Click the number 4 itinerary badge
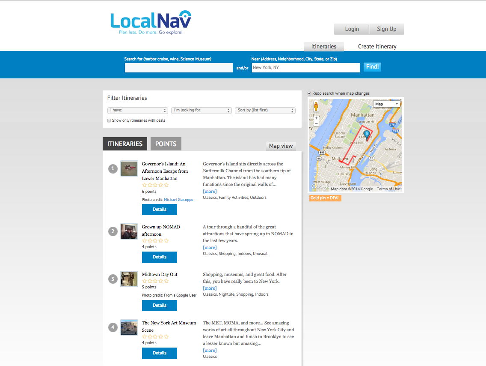 click(113, 327)
